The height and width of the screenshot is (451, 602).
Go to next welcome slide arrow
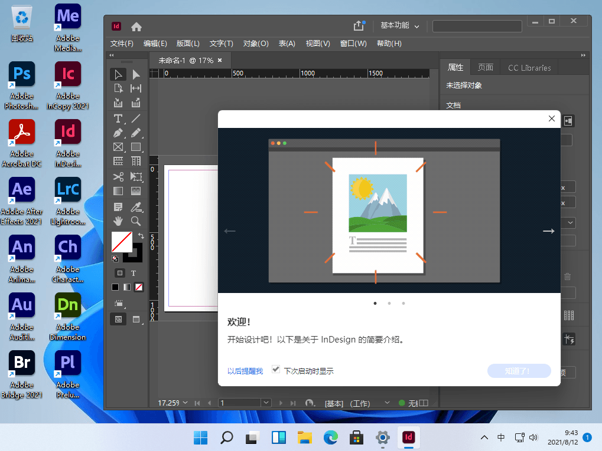[548, 231]
